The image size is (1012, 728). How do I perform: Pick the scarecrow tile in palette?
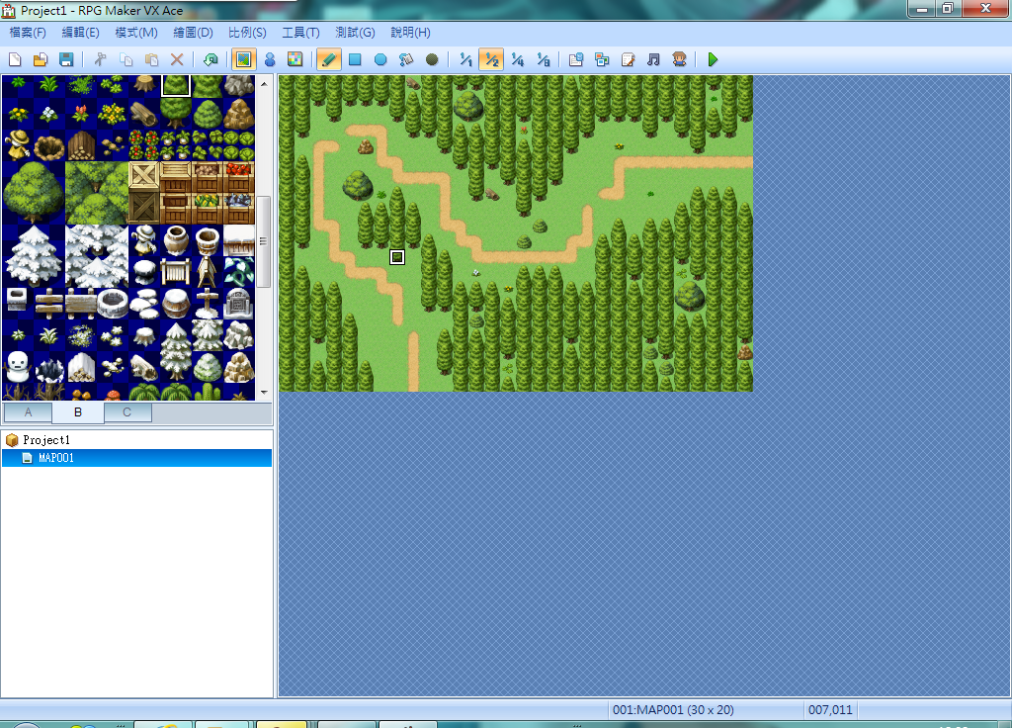[x=18, y=144]
